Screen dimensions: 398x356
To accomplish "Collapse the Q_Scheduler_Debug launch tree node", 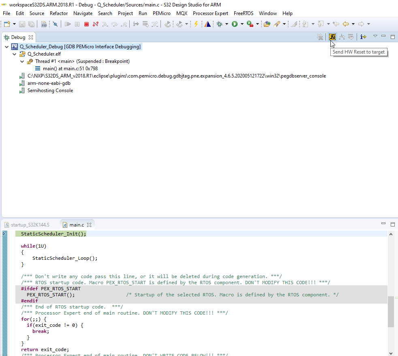I will pyautogui.click(x=7, y=47).
